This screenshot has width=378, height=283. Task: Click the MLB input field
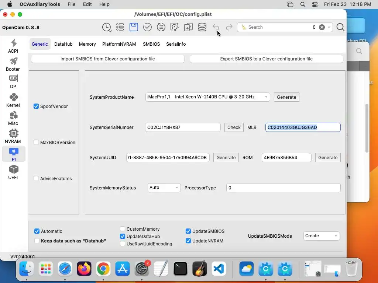pos(303,127)
